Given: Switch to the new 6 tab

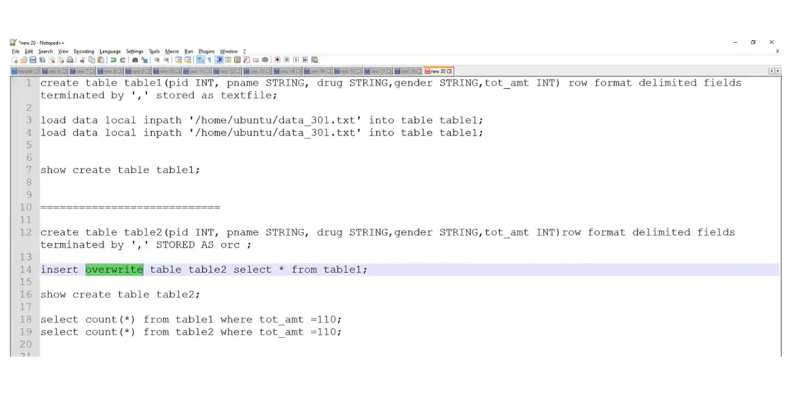Looking at the screenshot, I should pyautogui.click(x=54, y=71).
